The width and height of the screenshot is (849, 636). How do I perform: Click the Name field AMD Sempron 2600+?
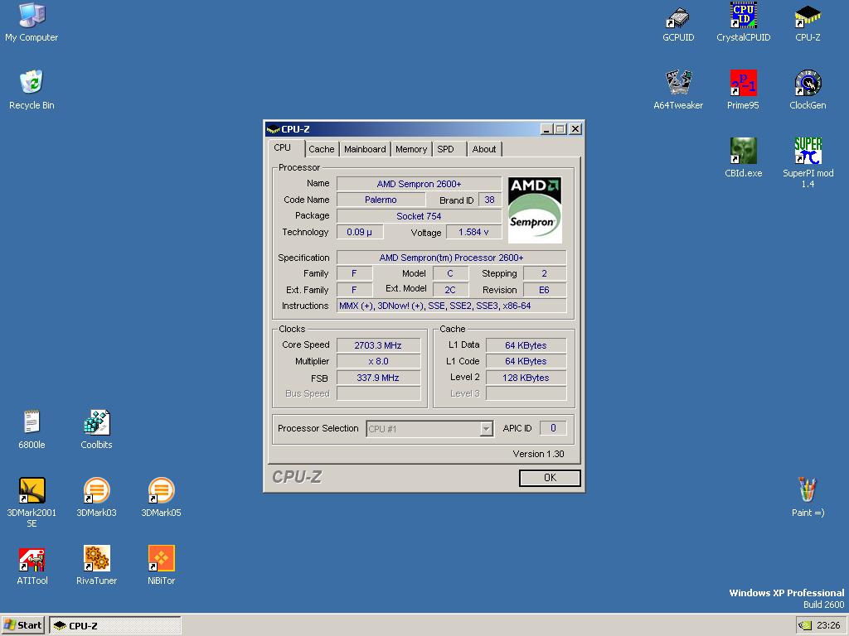(419, 184)
